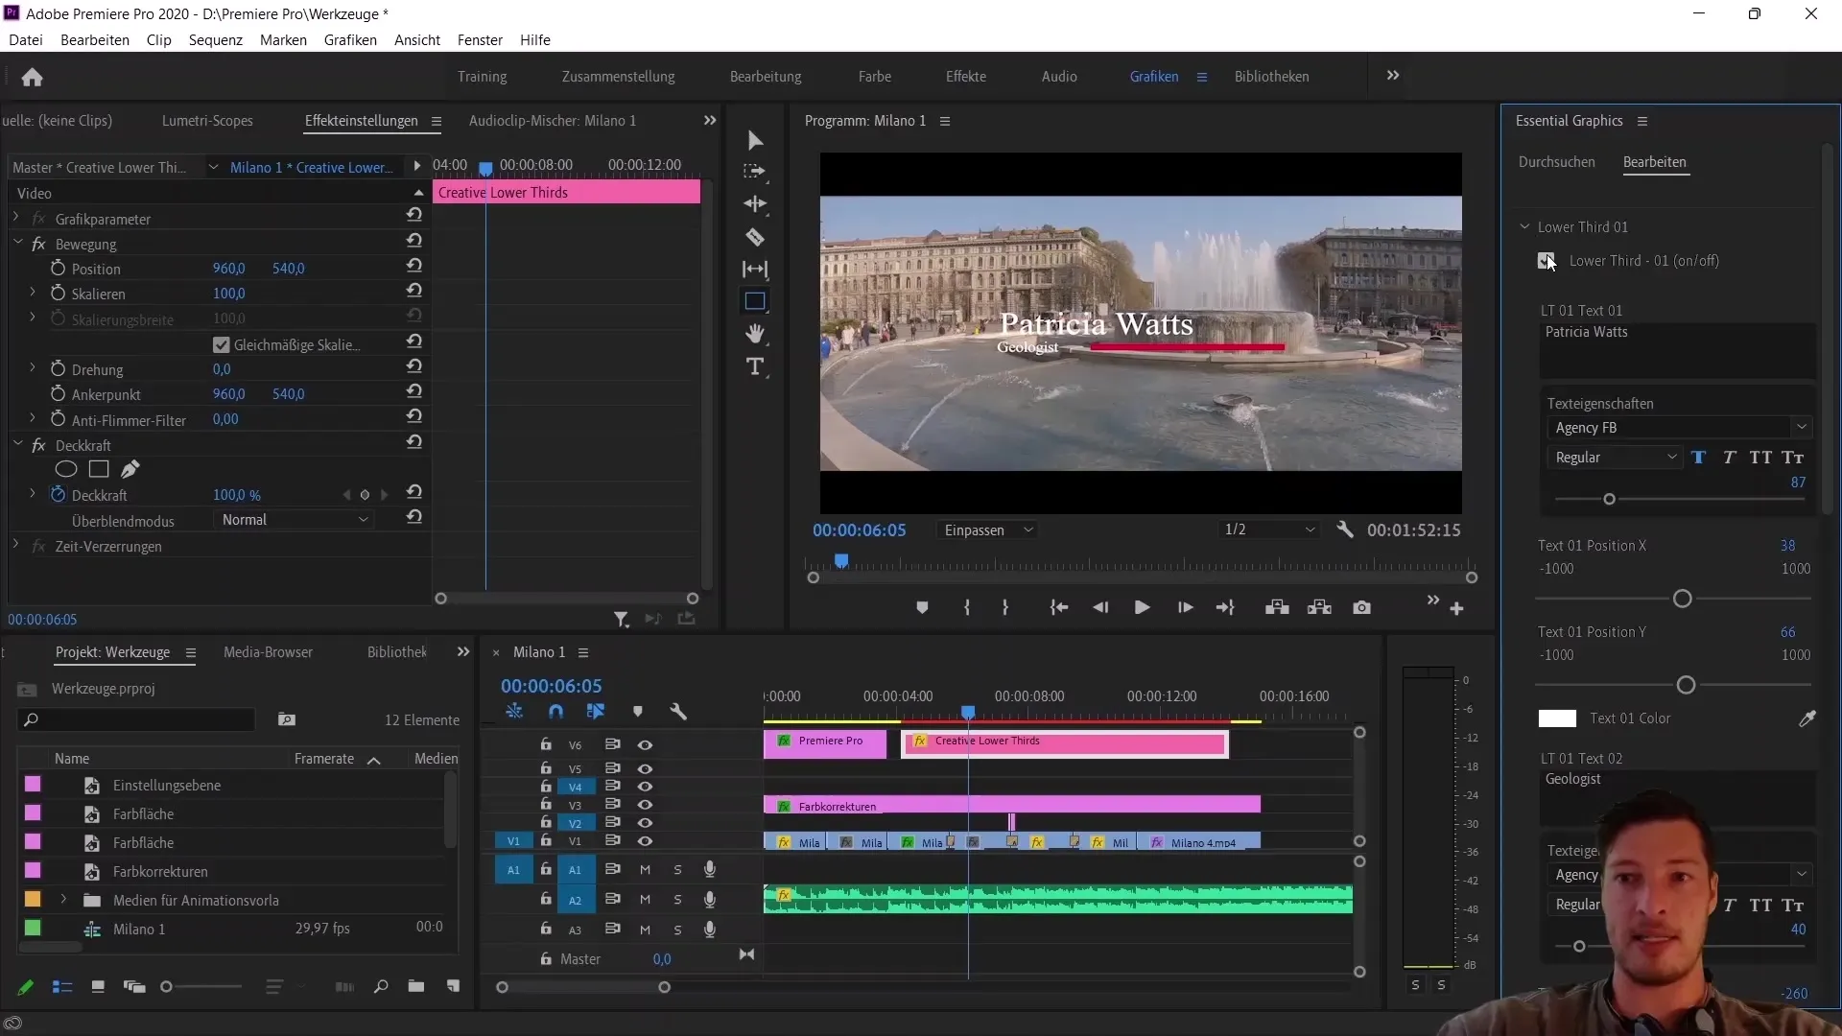The height and width of the screenshot is (1036, 1842).
Task: Click the LT 01 Text 01 Patricia Watts field
Action: coord(1677,350)
